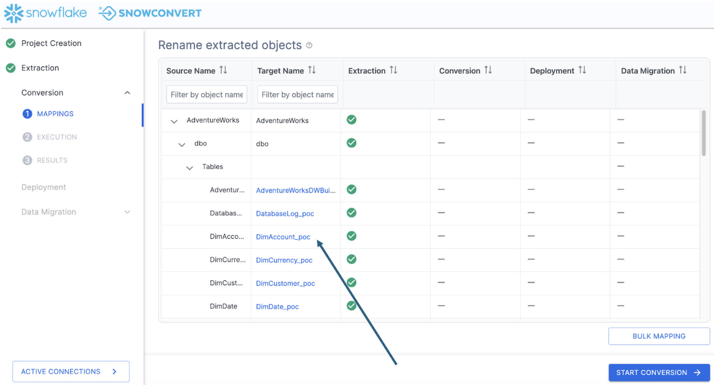Expand the Data Migration sidebar section

[127, 212]
